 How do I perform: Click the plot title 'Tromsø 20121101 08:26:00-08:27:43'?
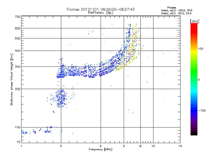100,9
